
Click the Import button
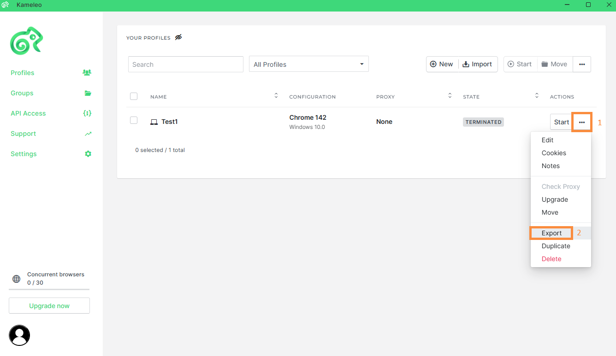click(478, 64)
